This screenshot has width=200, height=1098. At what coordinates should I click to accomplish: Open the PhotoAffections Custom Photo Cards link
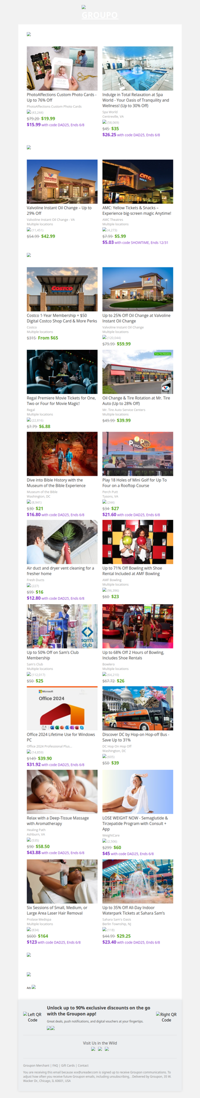click(62, 97)
